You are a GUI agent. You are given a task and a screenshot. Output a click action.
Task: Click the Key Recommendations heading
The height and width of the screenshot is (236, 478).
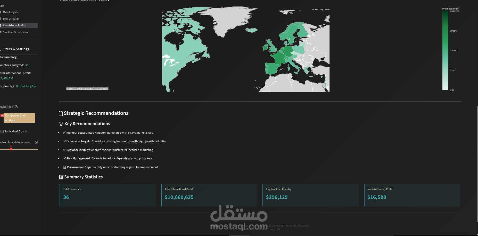87,124
